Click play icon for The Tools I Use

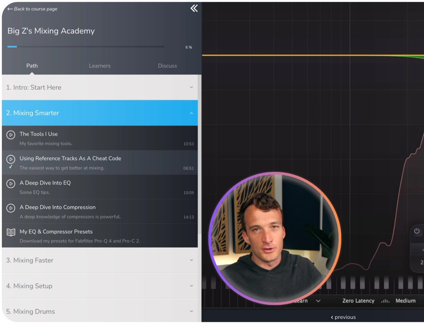pyautogui.click(x=11, y=135)
